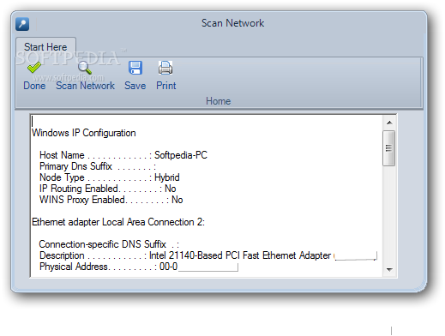Click the Physical Address line

[x=139, y=267]
